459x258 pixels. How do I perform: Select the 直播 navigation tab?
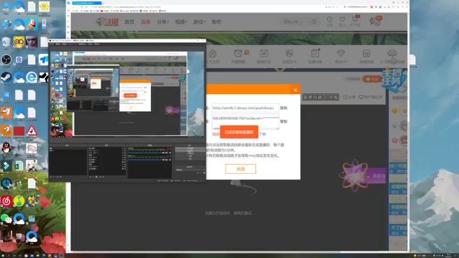(146, 22)
